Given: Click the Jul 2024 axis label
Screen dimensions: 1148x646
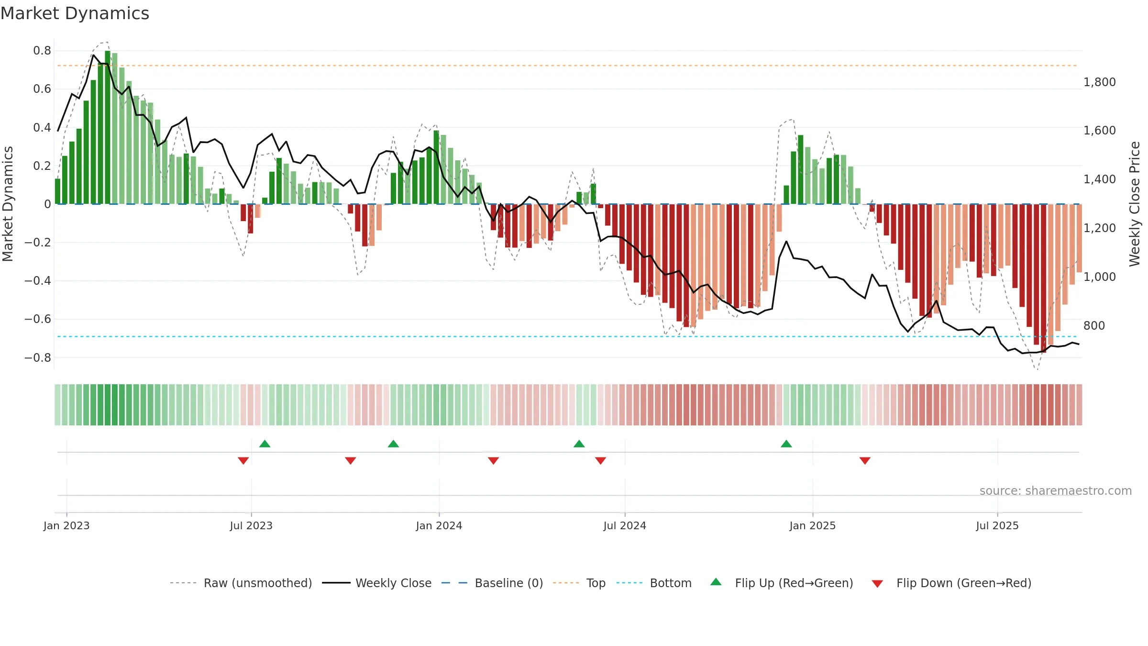Looking at the screenshot, I should coord(625,525).
